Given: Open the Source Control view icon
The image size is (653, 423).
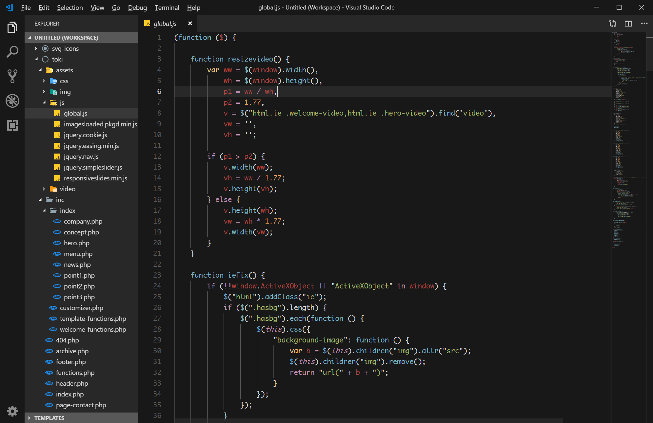Looking at the screenshot, I should click(12, 76).
